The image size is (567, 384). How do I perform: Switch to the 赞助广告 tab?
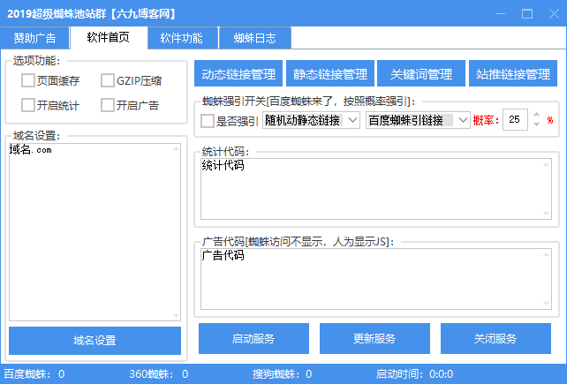tap(34, 38)
